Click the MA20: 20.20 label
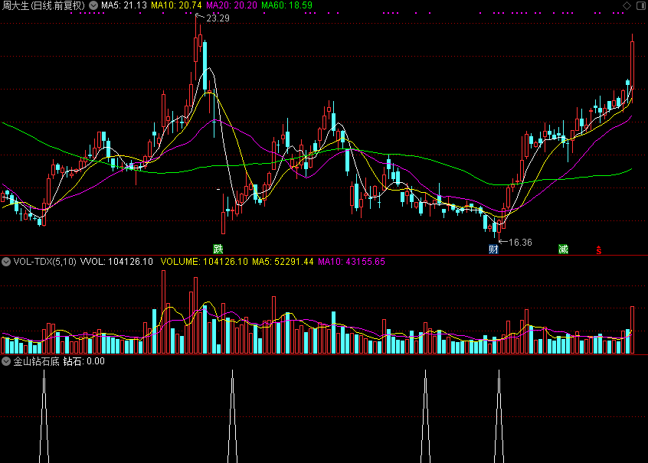The image size is (648, 463). (231, 5)
